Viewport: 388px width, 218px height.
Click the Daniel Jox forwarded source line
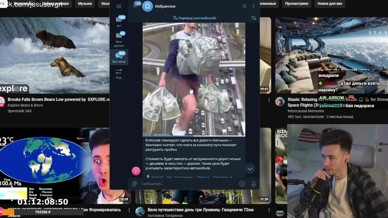(x=189, y=177)
